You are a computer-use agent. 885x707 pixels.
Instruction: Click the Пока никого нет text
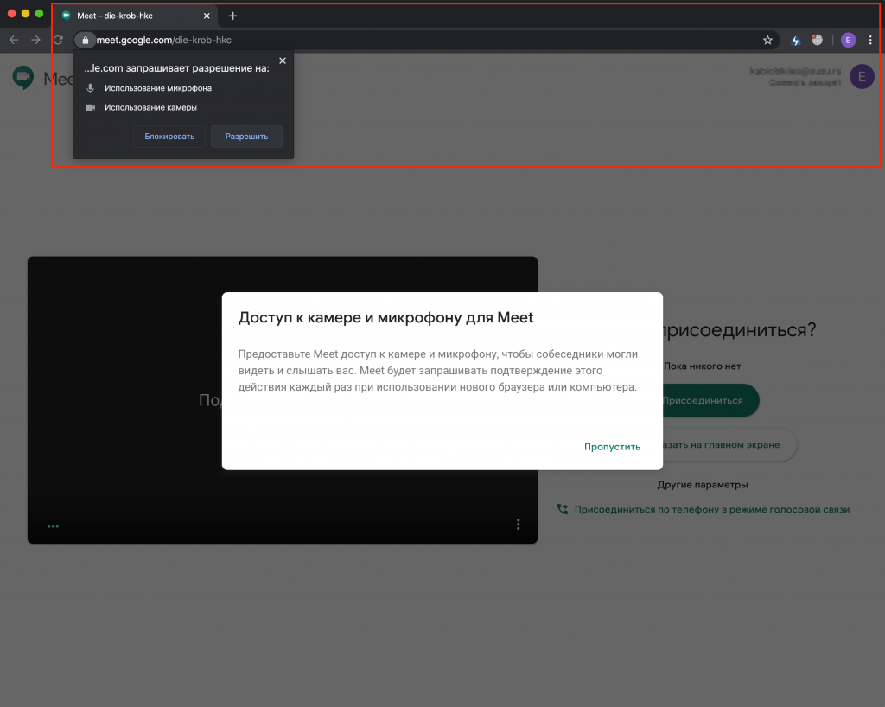702,366
